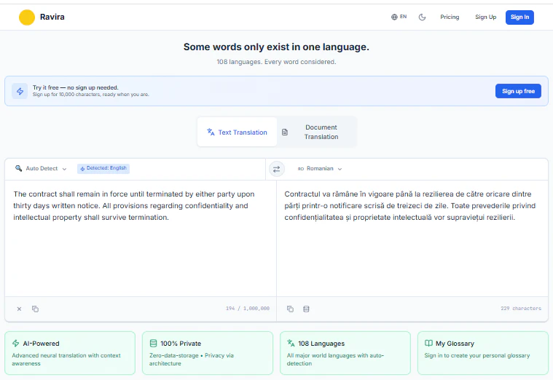This screenshot has height=380, width=553.
Task: Click the Romanian translated output text
Action: point(409,205)
